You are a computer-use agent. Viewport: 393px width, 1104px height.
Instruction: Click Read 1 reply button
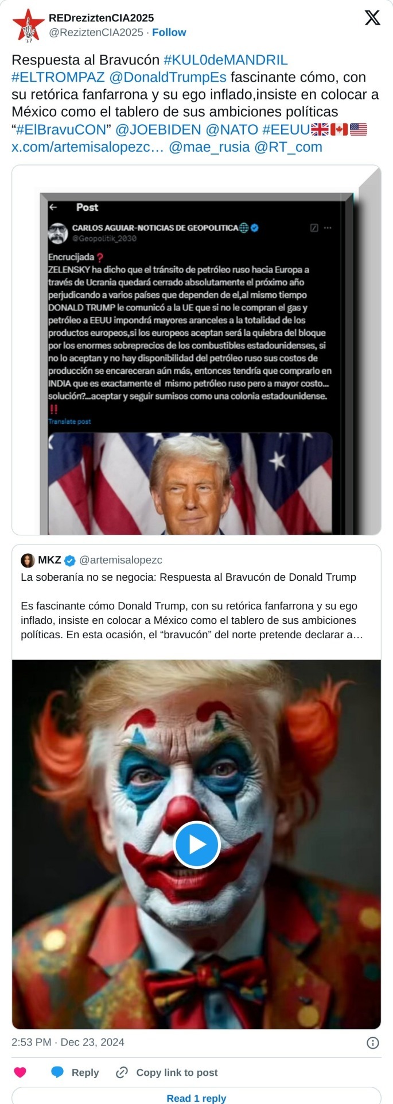[x=196, y=1097]
